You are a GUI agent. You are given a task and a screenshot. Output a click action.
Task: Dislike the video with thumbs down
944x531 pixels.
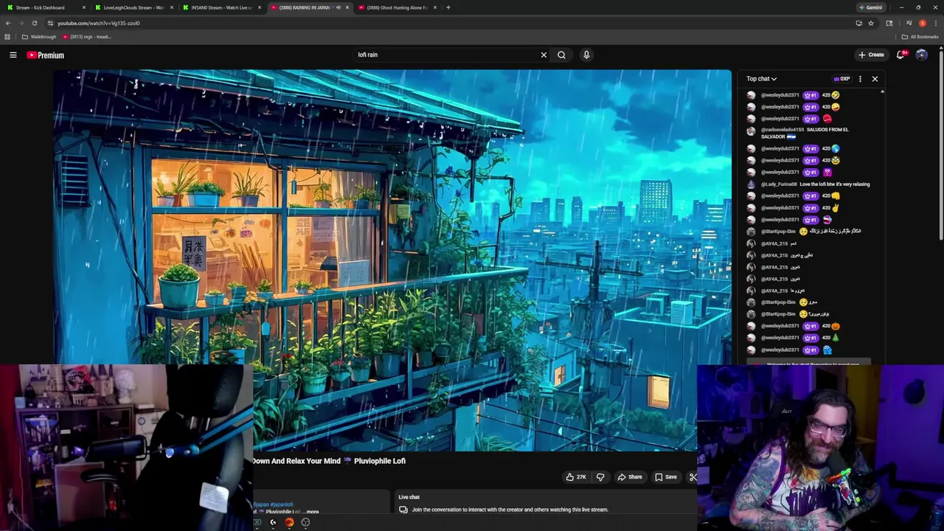click(600, 477)
